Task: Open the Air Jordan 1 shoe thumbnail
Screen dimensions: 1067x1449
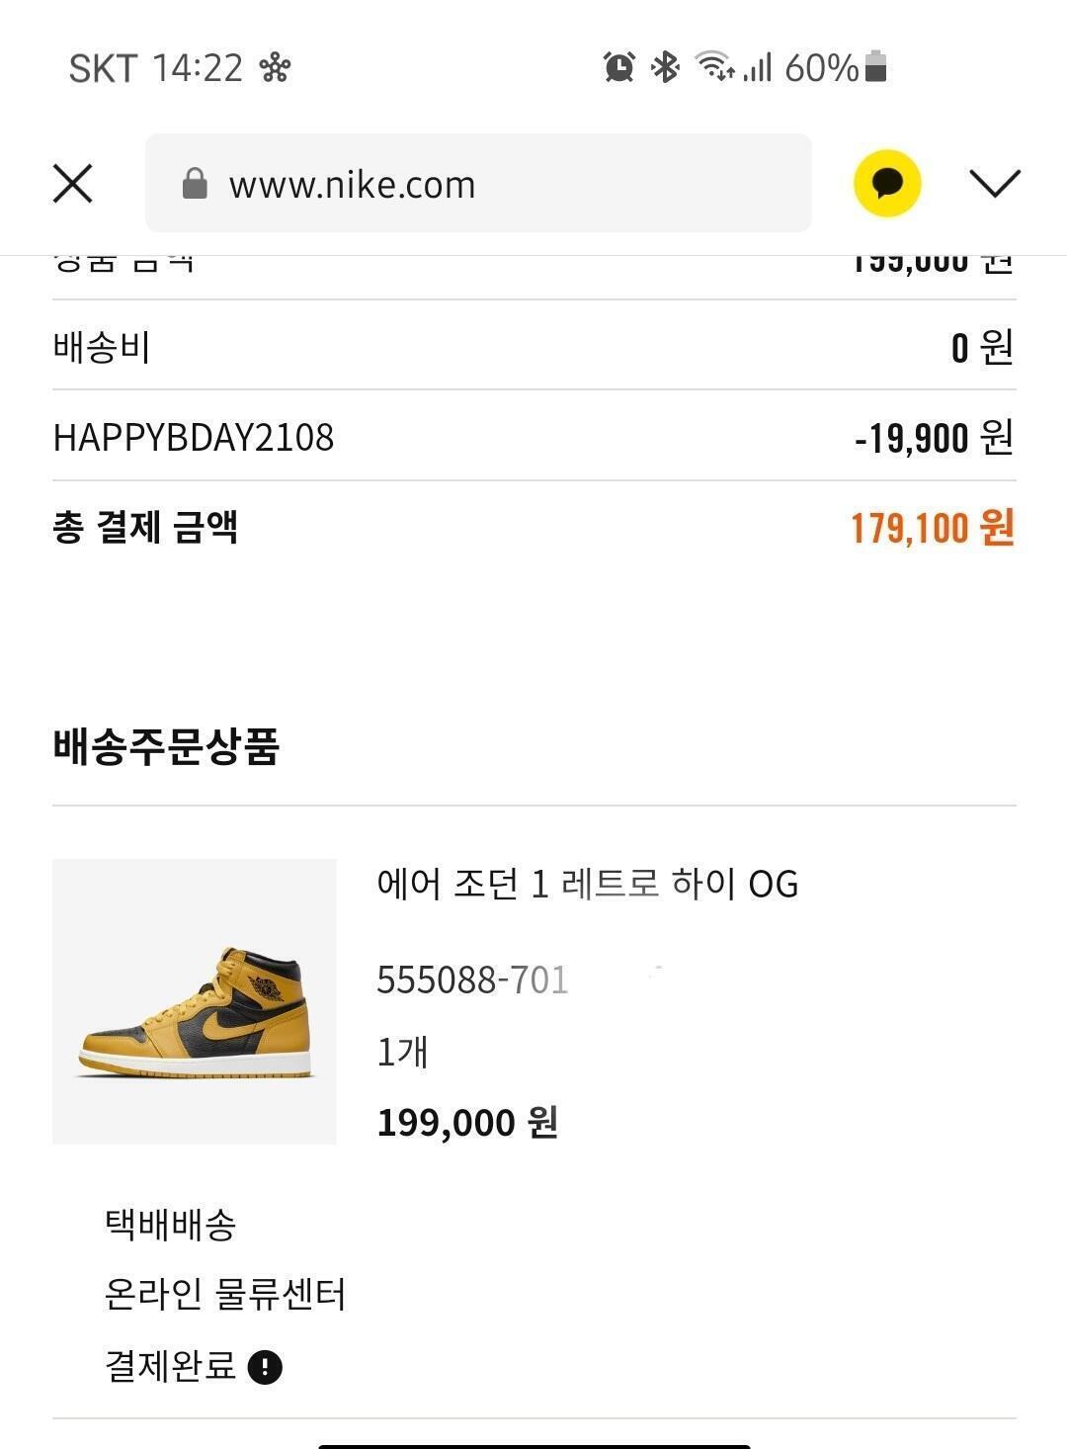Action: pos(195,1001)
